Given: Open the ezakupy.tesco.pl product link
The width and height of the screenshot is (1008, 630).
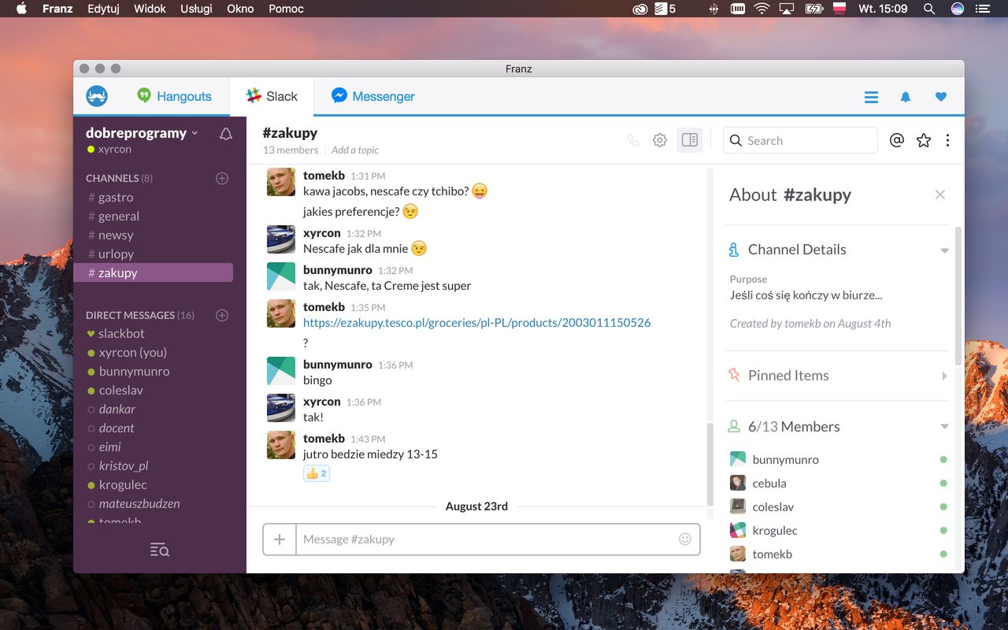Looking at the screenshot, I should [476, 322].
